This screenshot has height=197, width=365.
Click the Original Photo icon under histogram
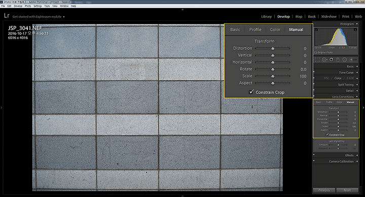point(315,52)
